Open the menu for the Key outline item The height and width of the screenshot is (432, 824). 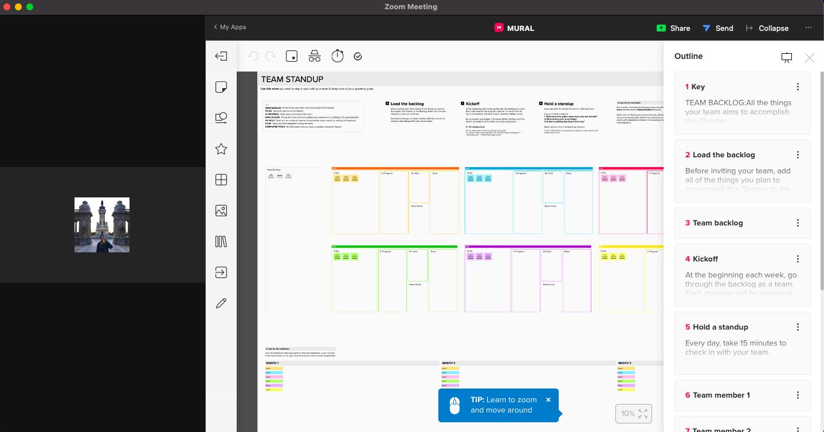point(798,86)
